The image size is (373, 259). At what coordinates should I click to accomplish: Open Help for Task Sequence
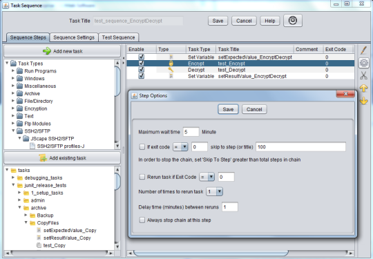(270, 21)
